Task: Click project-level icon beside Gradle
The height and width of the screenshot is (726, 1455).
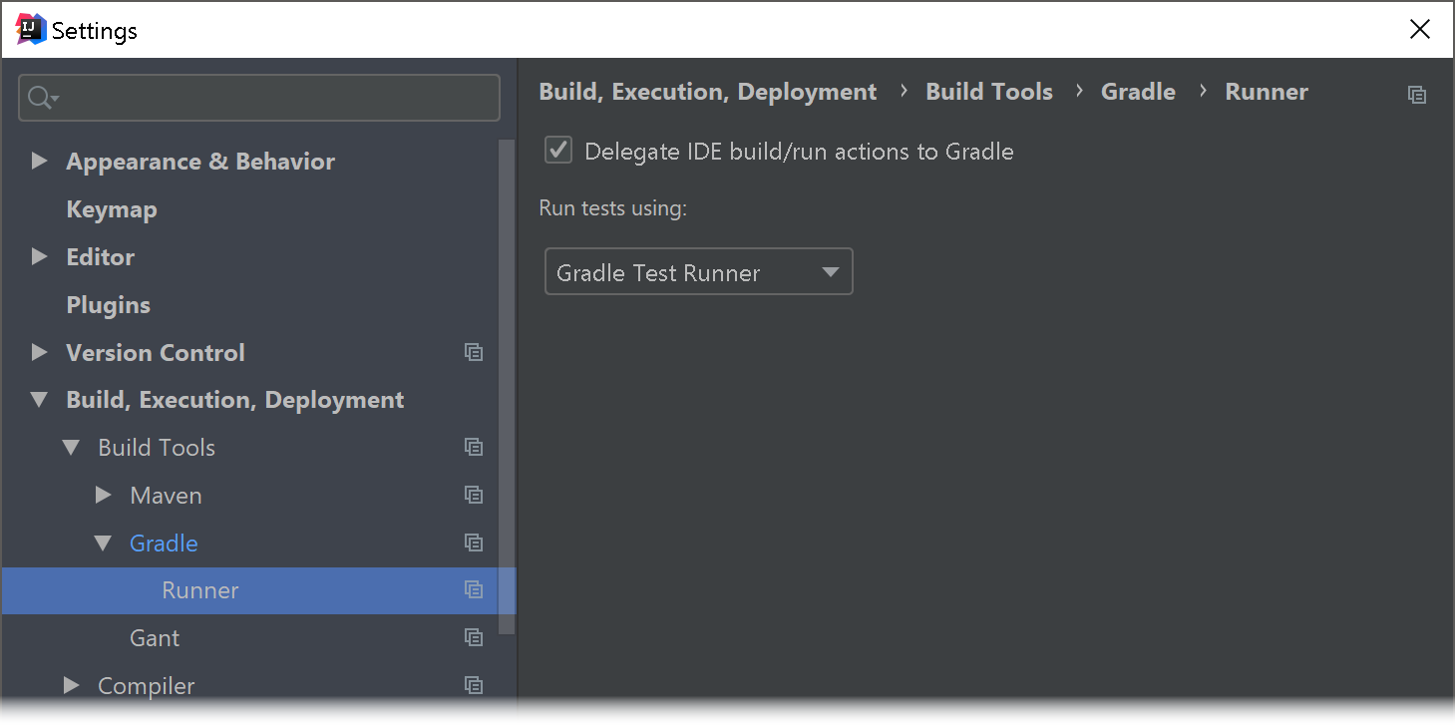Action: [x=474, y=543]
